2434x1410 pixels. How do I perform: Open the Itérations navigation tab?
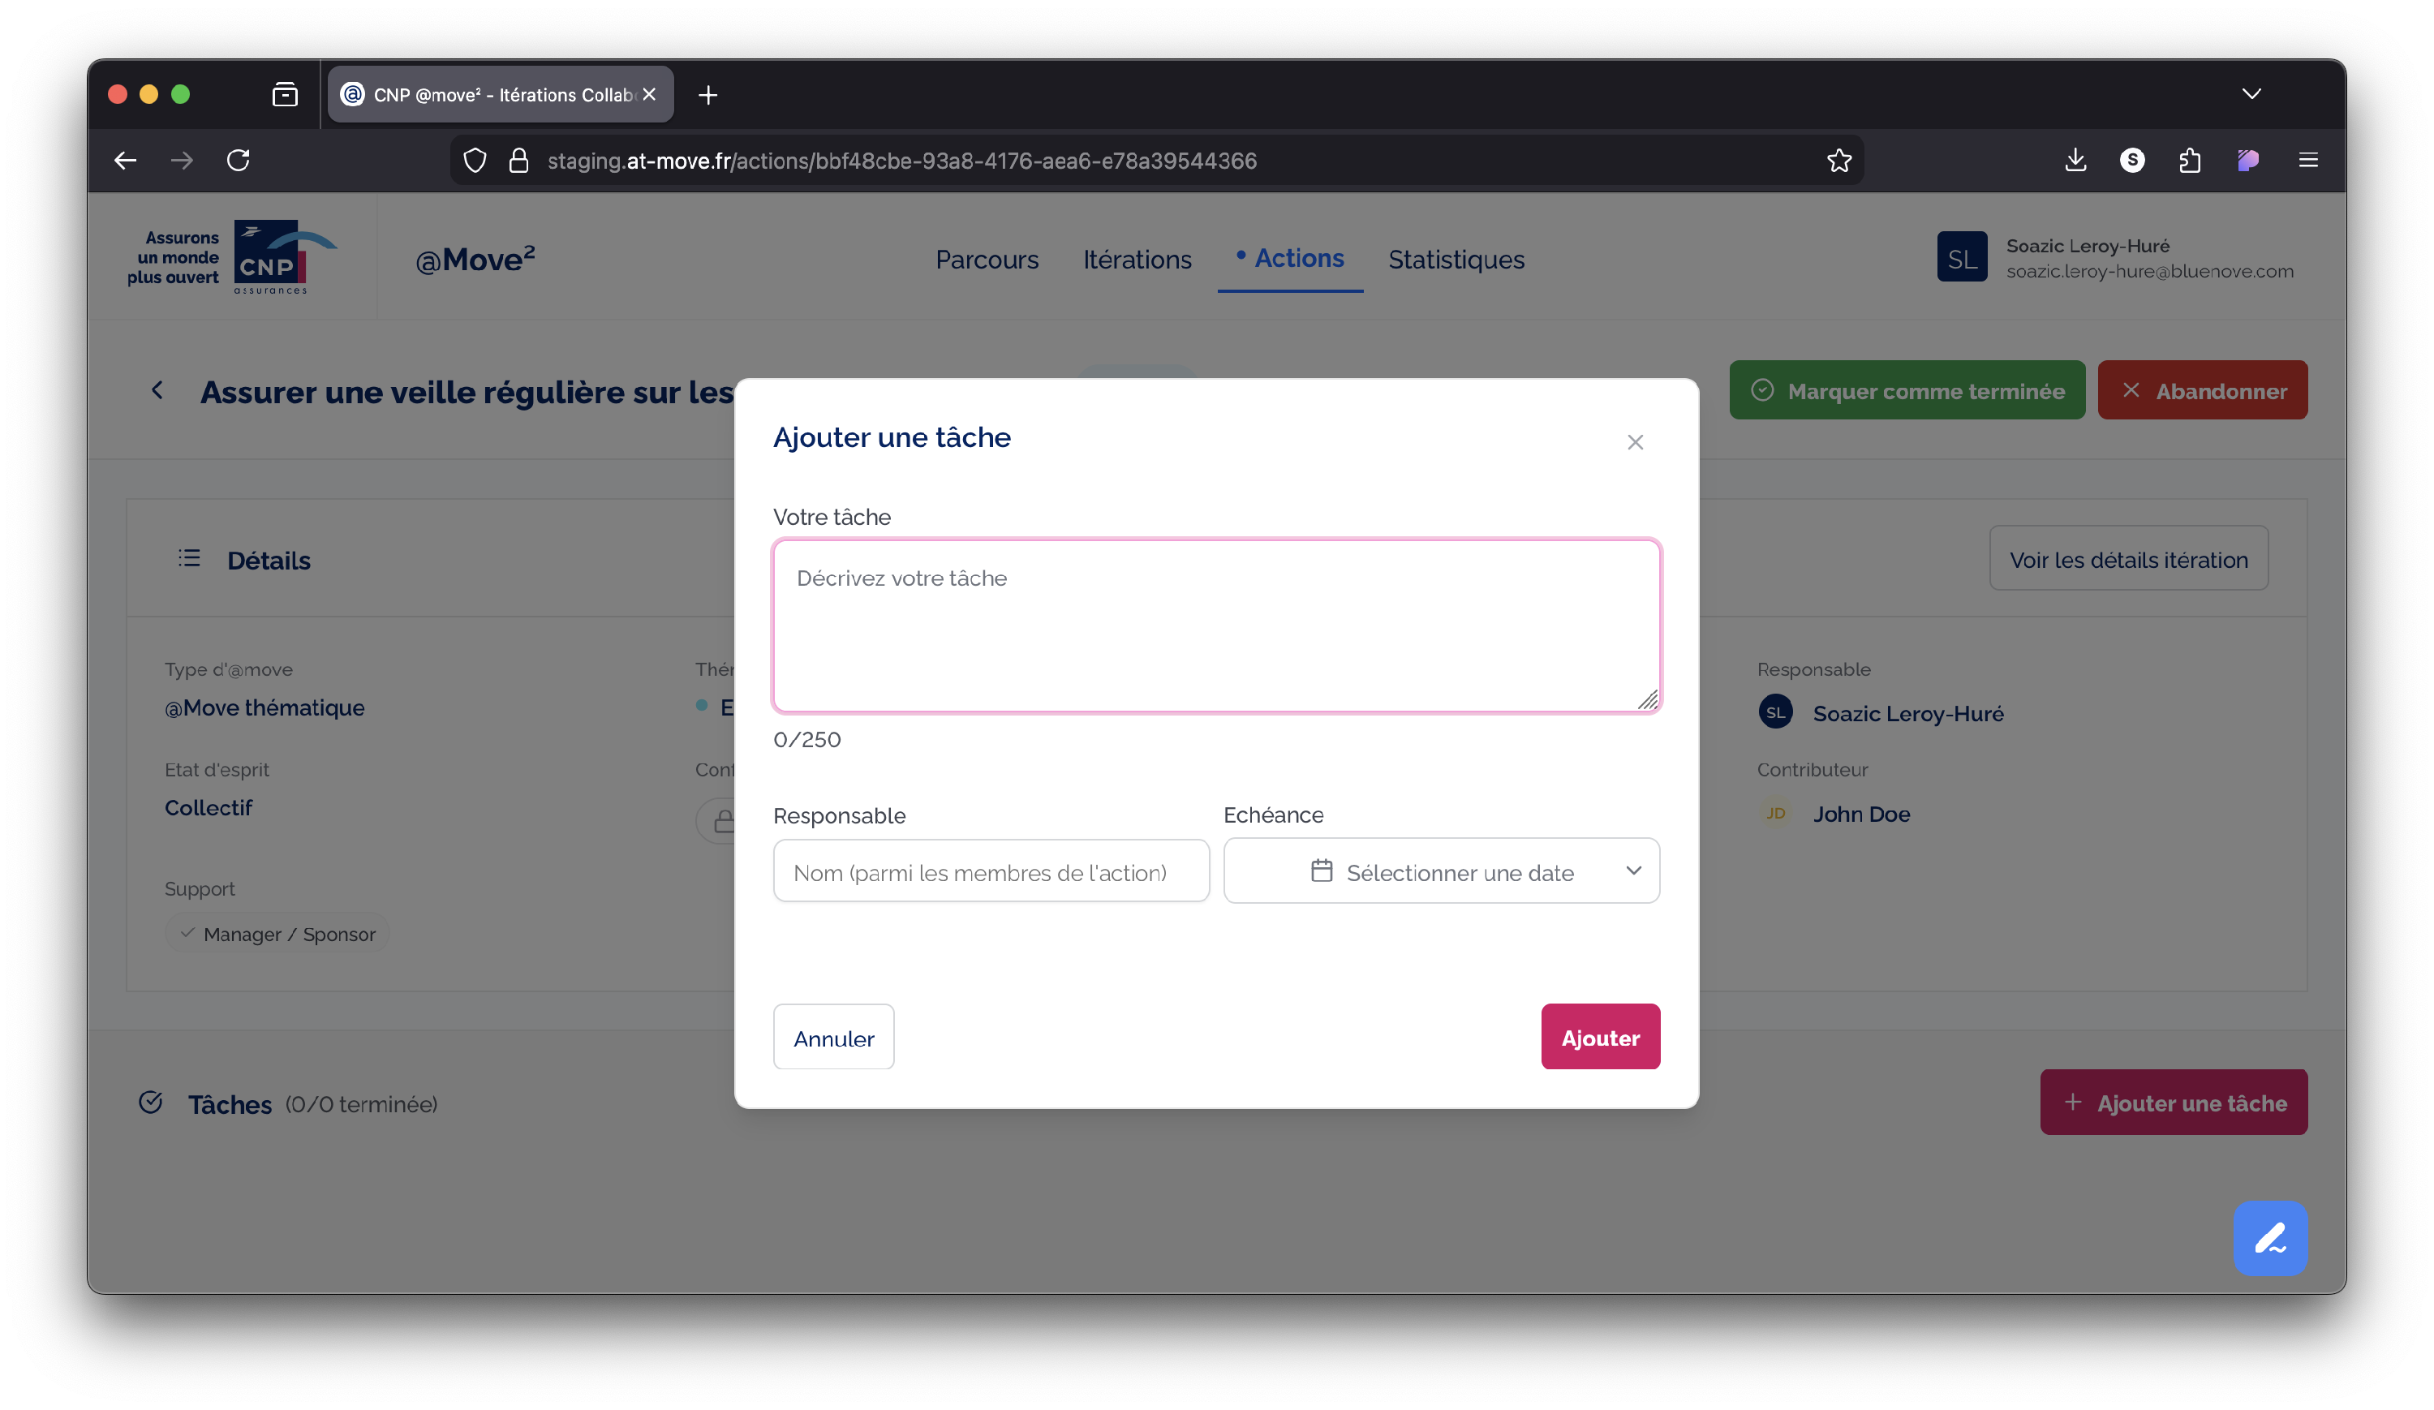coord(1137,259)
